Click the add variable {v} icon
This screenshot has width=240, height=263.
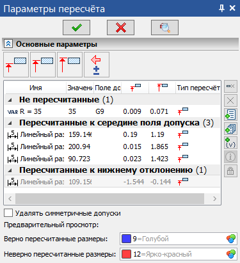[230, 143]
